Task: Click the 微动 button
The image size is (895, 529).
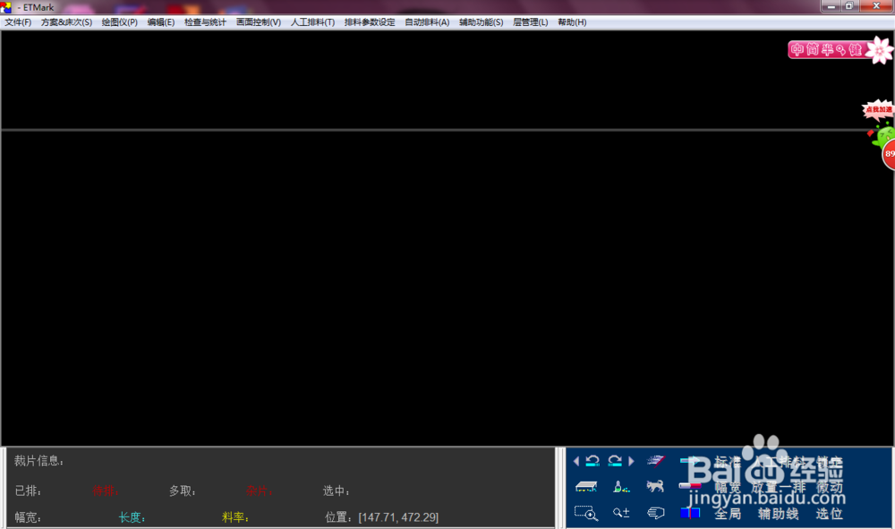Action: (x=830, y=487)
